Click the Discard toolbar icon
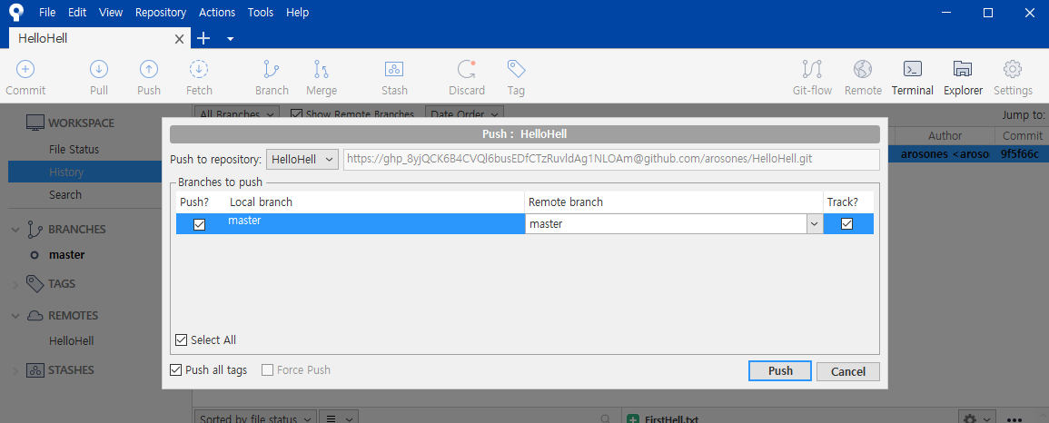Image resolution: width=1049 pixels, height=423 pixels. pos(466,69)
